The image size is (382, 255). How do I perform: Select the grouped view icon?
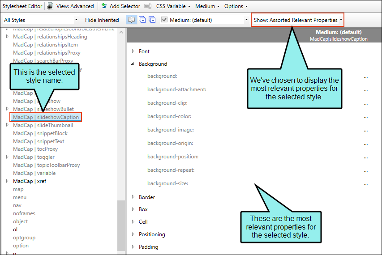pos(131,20)
